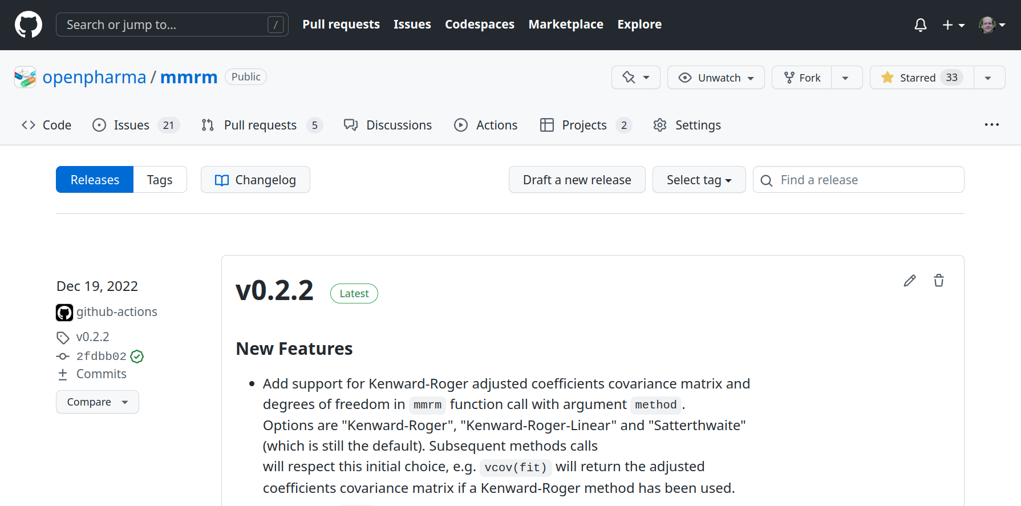1021x506 pixels.
Task: Click the pencil edit release icon
Action: tap(910, 281)
